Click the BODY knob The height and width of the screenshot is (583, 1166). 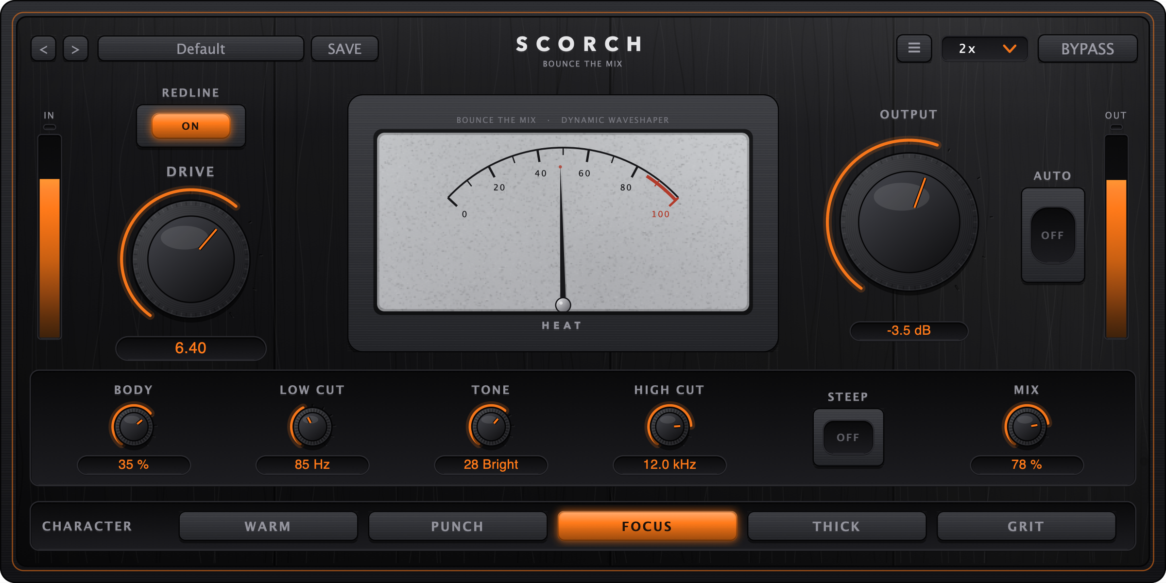pos(133,427)
